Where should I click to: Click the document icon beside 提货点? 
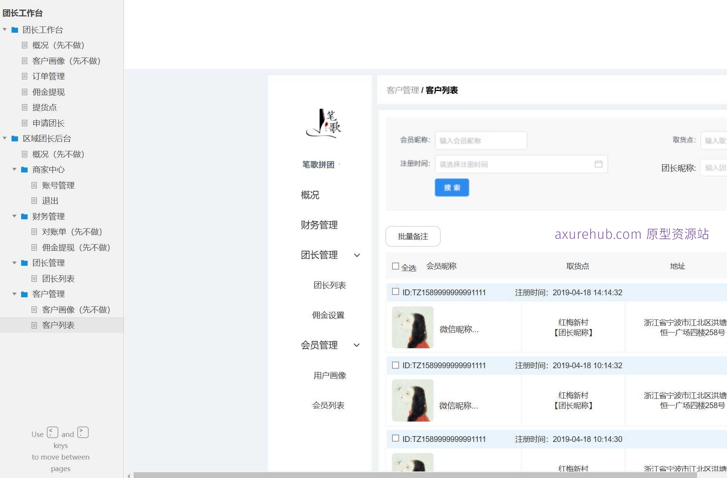pos(25,108)
